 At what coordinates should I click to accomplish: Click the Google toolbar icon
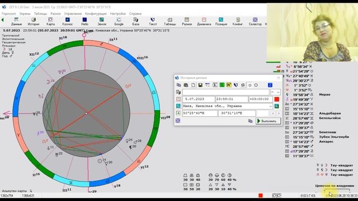pyautogui.click(x=119, y=21)
